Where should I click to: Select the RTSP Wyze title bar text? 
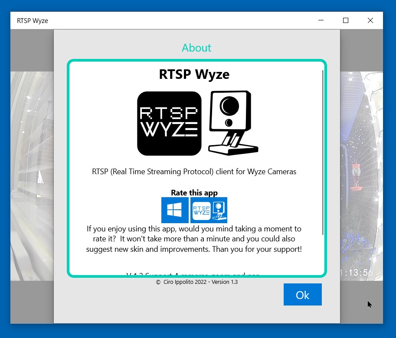[x=33, y=20]
